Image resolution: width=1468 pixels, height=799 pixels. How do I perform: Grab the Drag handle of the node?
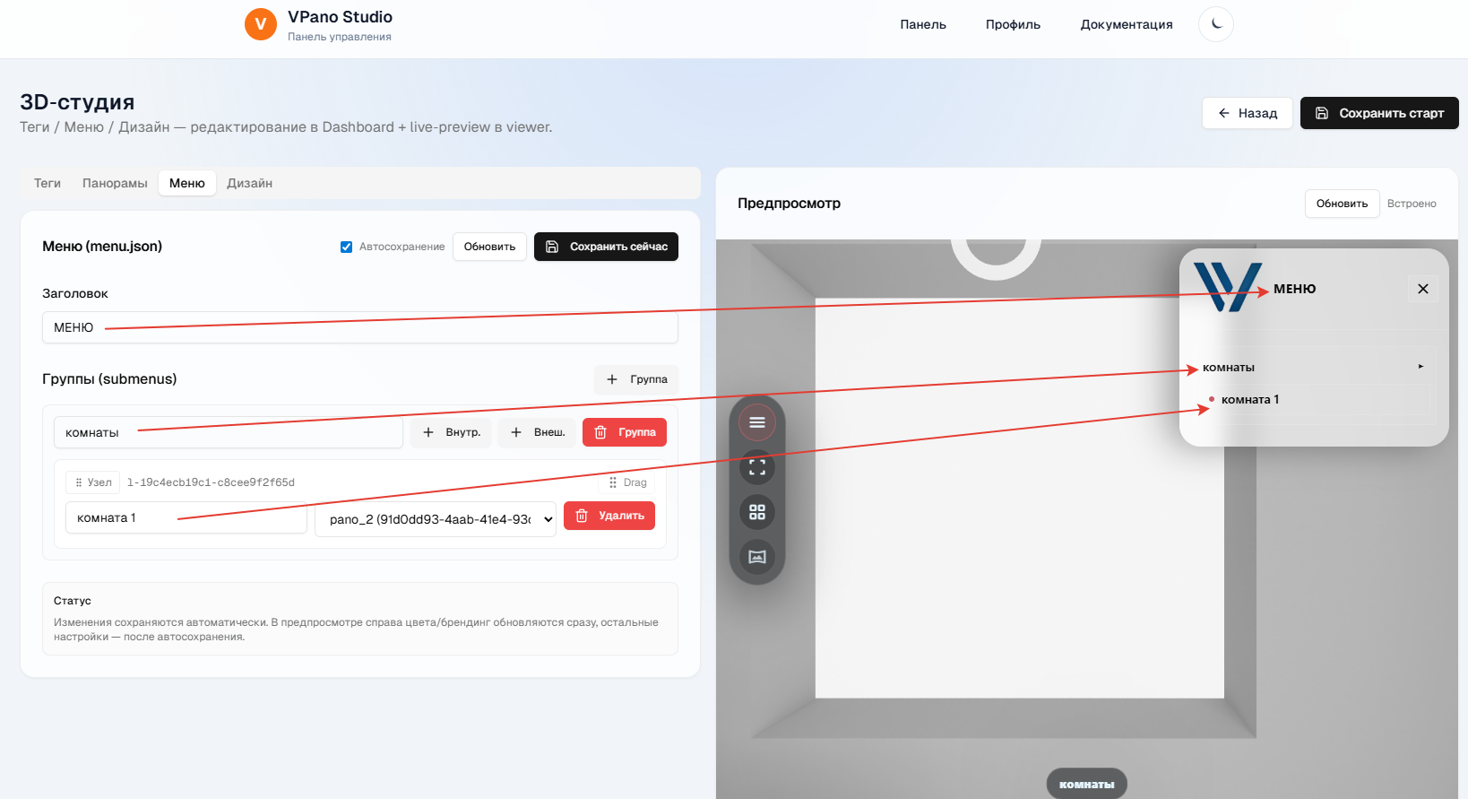[x=627, y=482]
